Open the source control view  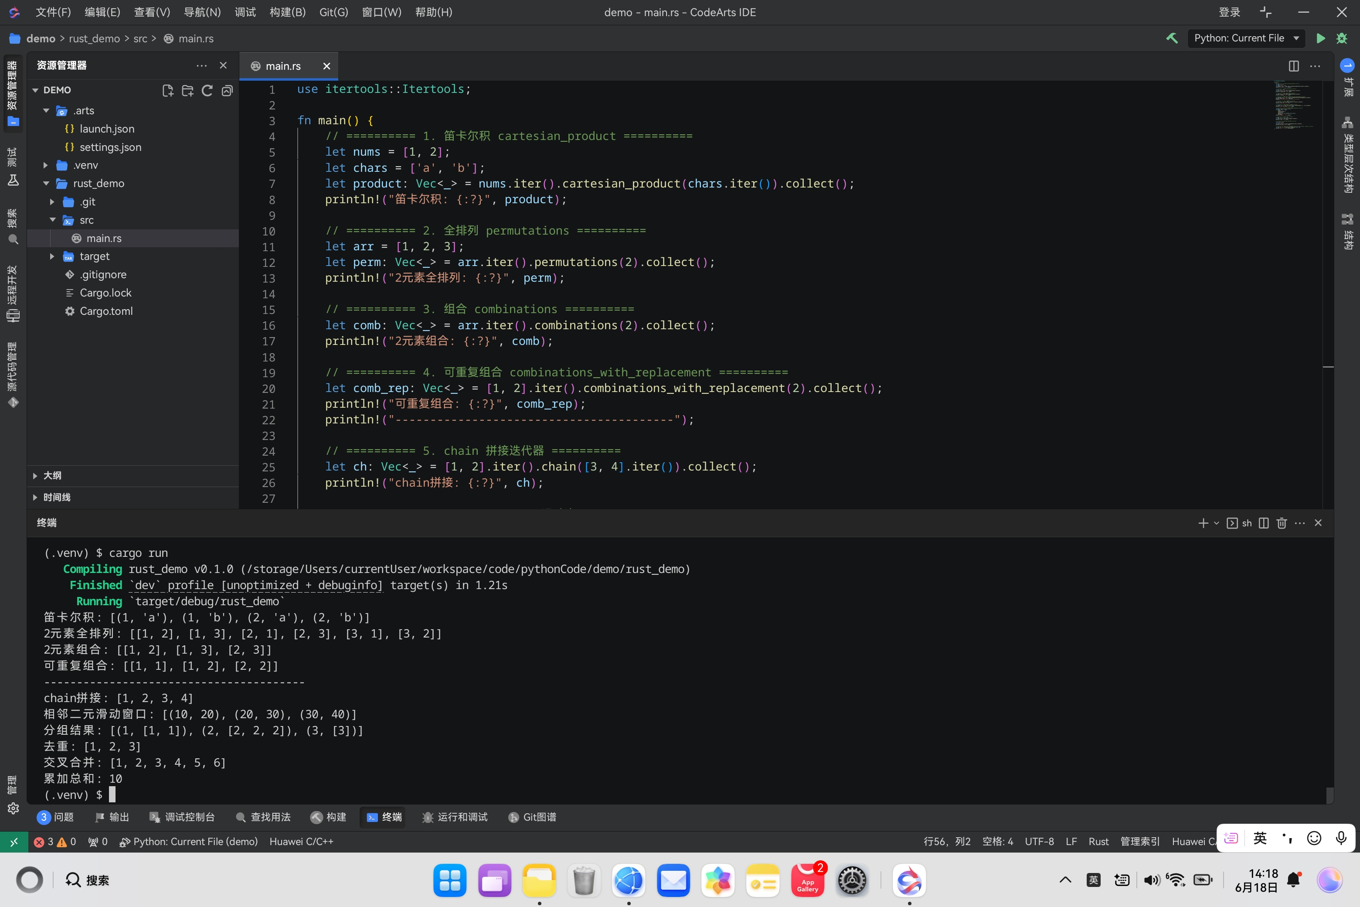[x=14, y=375]
